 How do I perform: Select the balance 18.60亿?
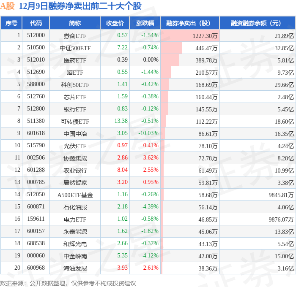(284, 122)
